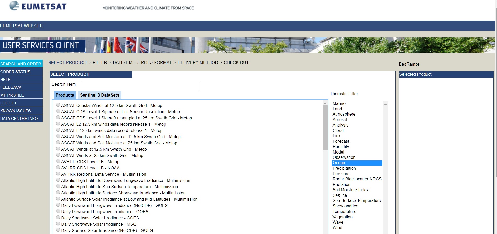Image resolution: width=497 pixels, height=234 pixels.
Task: Choose AVHRR Regional Data Service - Multimission
Action: (x=58, y=174)
